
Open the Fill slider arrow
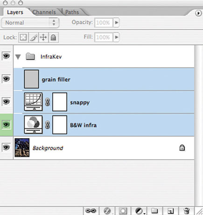(x=116, y=37)
